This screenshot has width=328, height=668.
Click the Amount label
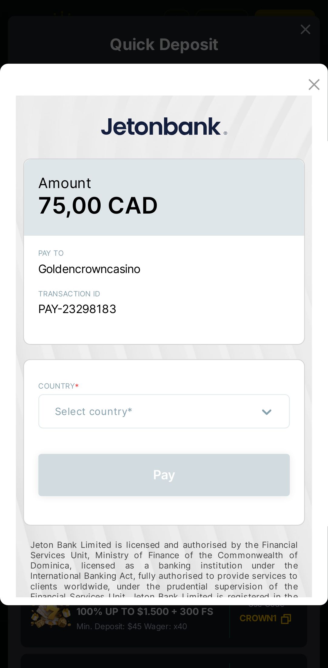click(x=65, y=183)
